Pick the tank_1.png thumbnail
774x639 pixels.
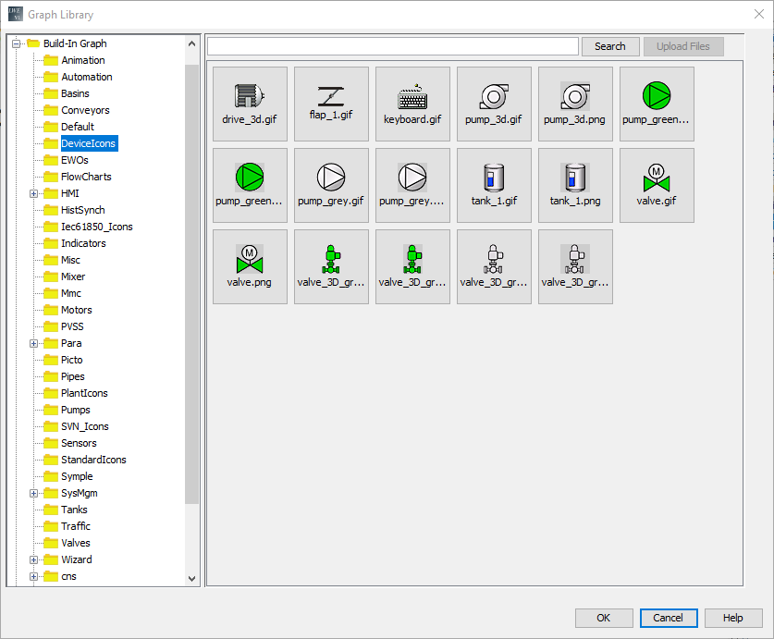(575, 185)
